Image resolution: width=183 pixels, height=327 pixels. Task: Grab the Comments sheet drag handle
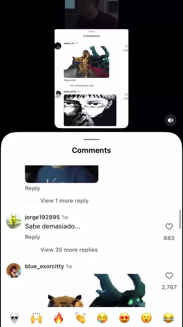point(91,139)
